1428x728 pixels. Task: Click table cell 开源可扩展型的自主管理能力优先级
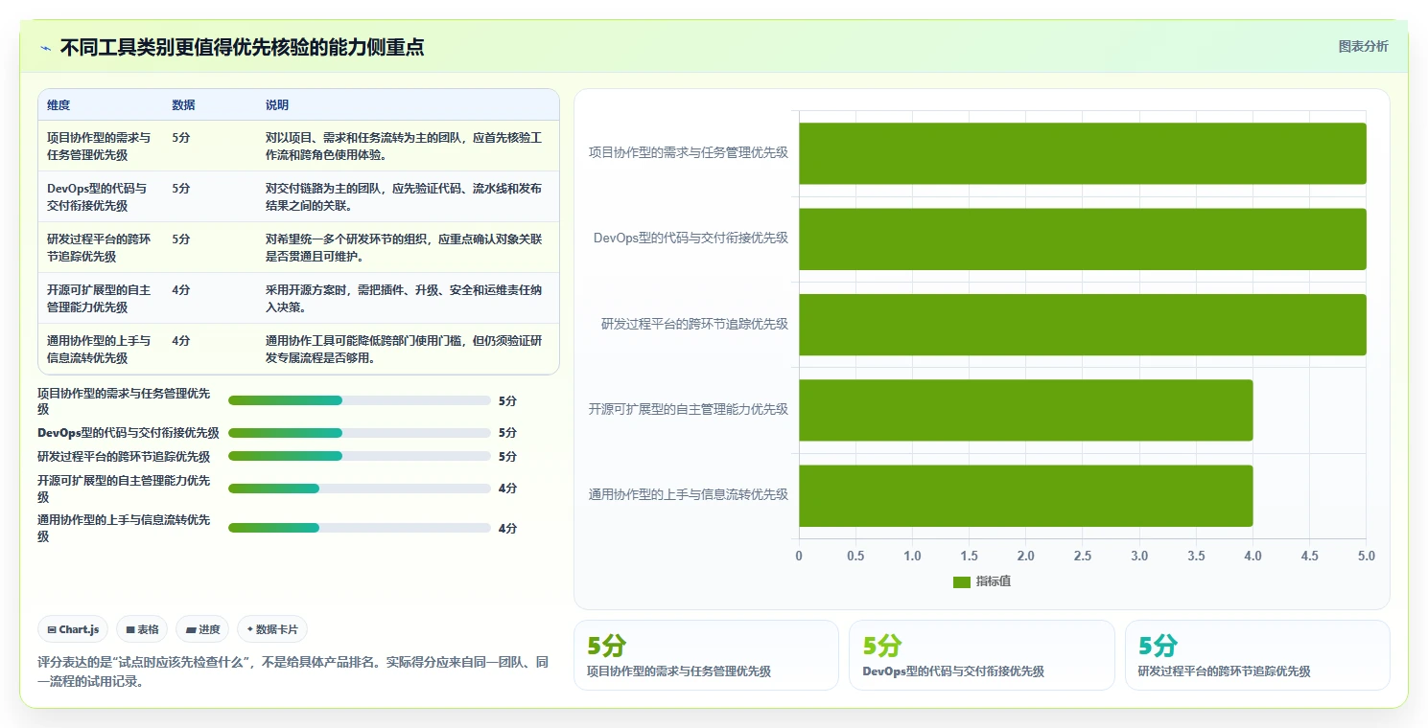99,298
